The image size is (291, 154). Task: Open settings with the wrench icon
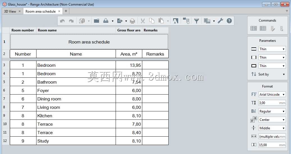(220, 20)
